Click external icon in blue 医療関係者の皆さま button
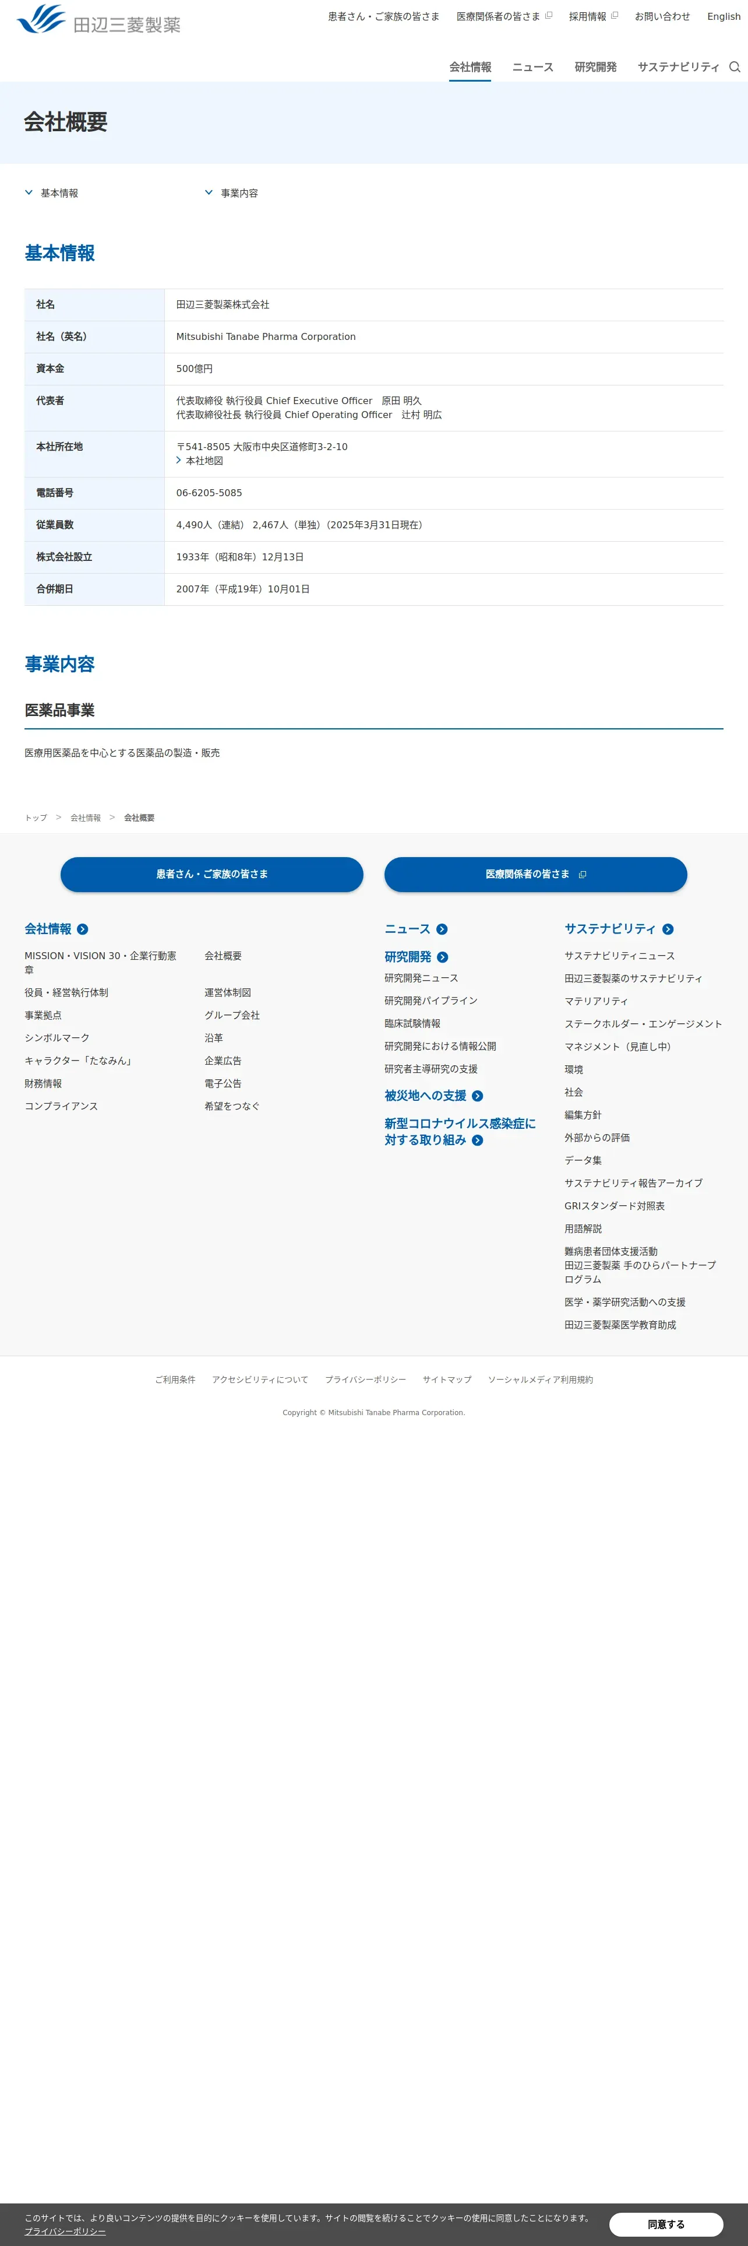 (583, 875)
